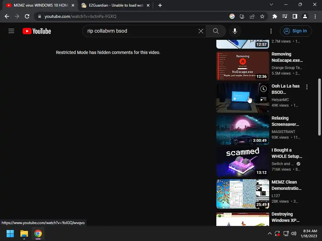Click the Removing NoEscape.exe title

pos(287,57)
